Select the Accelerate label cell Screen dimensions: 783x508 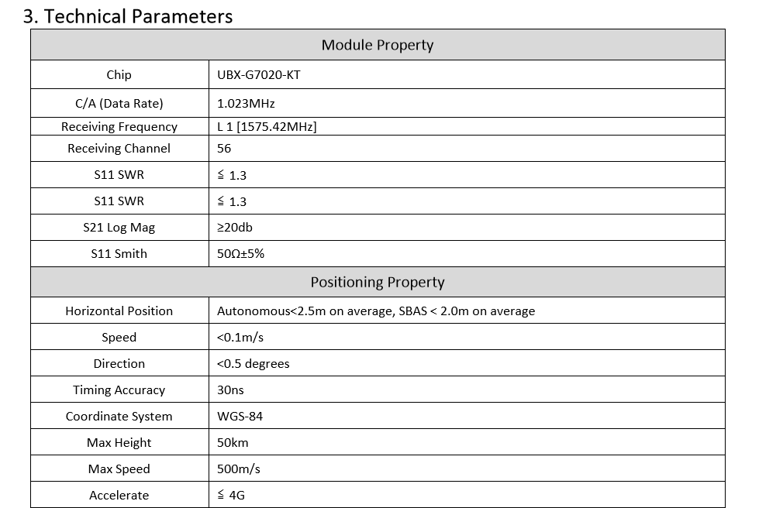(119, 495)
